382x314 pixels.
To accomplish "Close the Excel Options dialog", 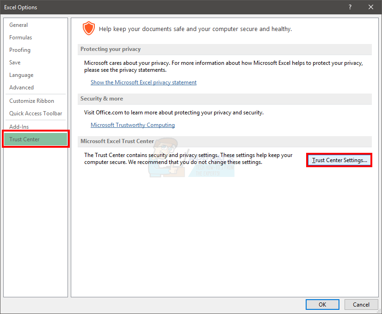I will pyautogui.click(x=371, y=7).
